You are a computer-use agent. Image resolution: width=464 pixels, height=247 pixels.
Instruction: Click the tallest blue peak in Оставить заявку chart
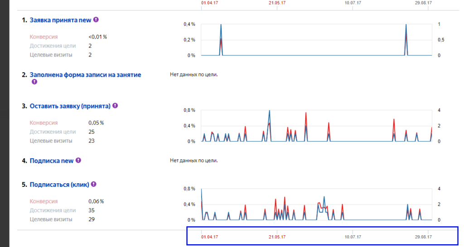[270, 111]
